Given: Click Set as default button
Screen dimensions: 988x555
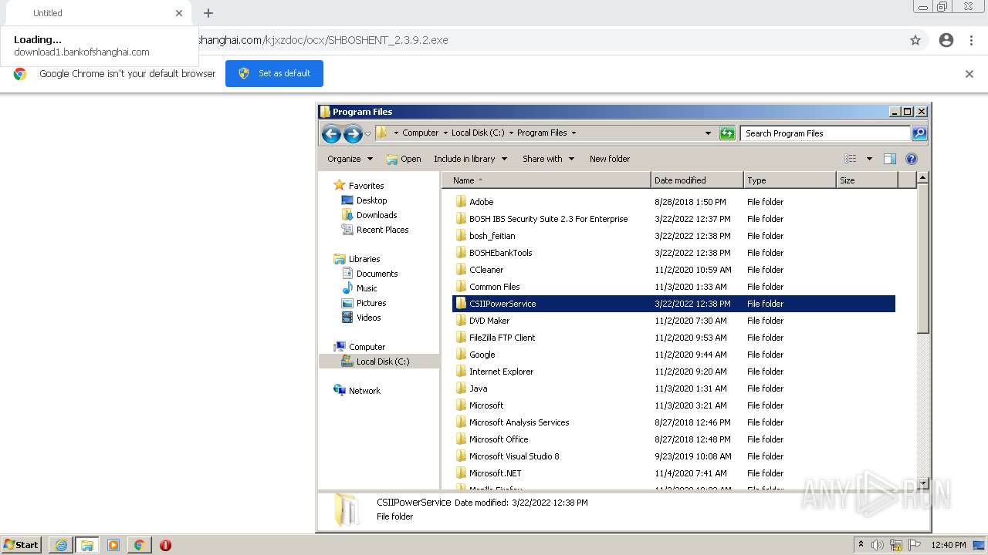Looking at the screenshot, I should pyautogui.click(x=274, y=73).
